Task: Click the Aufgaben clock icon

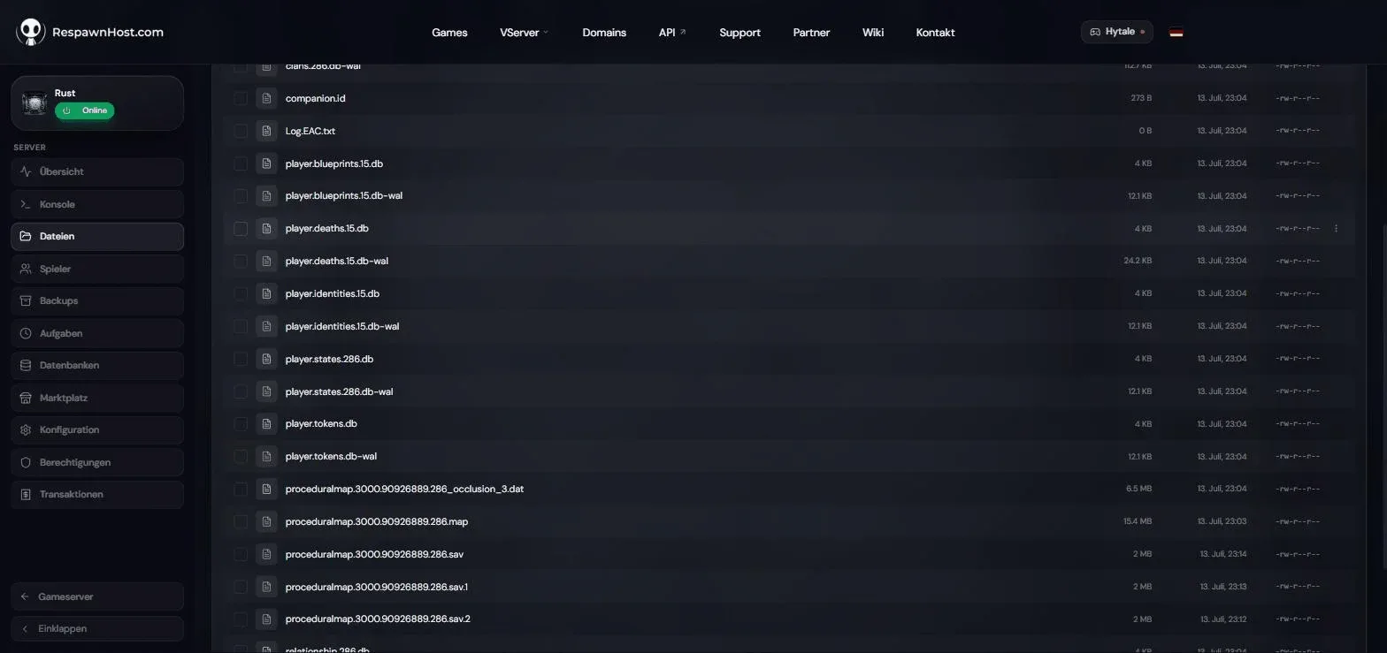Action: [x=26, y=333]
